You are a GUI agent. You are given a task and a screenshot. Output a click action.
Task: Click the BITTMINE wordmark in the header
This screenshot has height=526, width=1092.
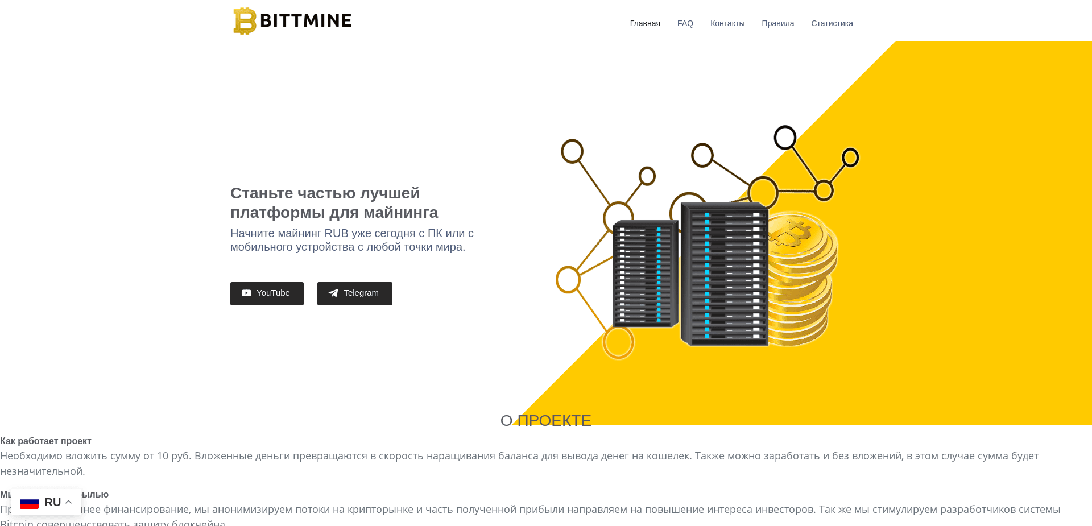tap(305, 20)
